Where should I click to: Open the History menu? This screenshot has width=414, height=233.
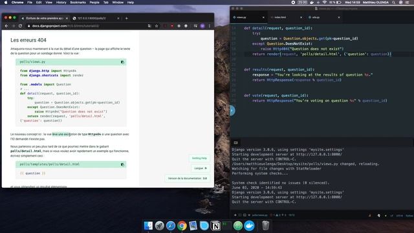pos(61,3)
